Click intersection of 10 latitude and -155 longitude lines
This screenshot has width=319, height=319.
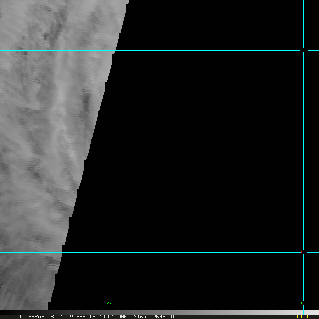(106, 253)
